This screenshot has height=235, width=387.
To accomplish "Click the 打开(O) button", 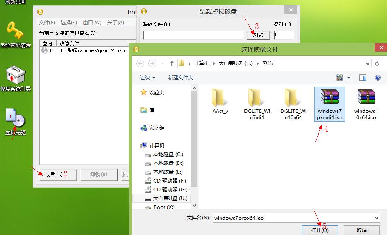I will click(319, 230).
